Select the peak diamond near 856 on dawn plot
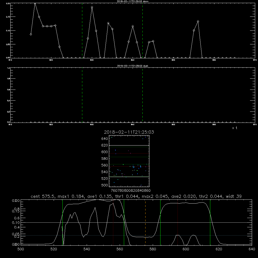This screenshot has width=258, height=258. [198, 21]
